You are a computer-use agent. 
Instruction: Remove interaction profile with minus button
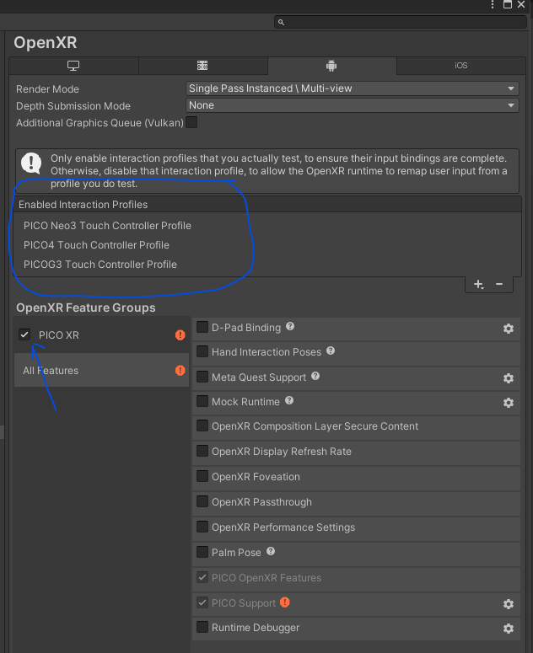click(x=499, y=285)
